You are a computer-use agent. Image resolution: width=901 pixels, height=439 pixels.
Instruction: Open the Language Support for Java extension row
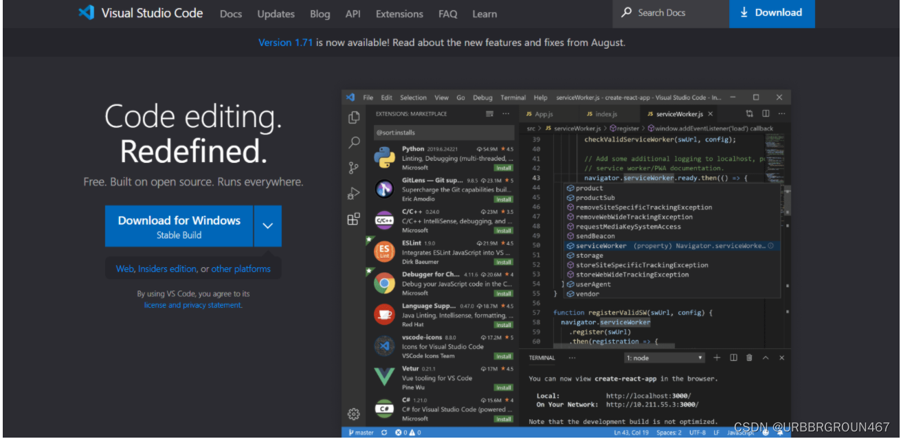pos(443,315)
